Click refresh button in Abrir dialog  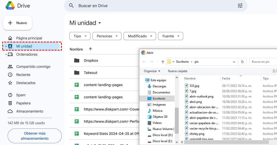point(242,62)
